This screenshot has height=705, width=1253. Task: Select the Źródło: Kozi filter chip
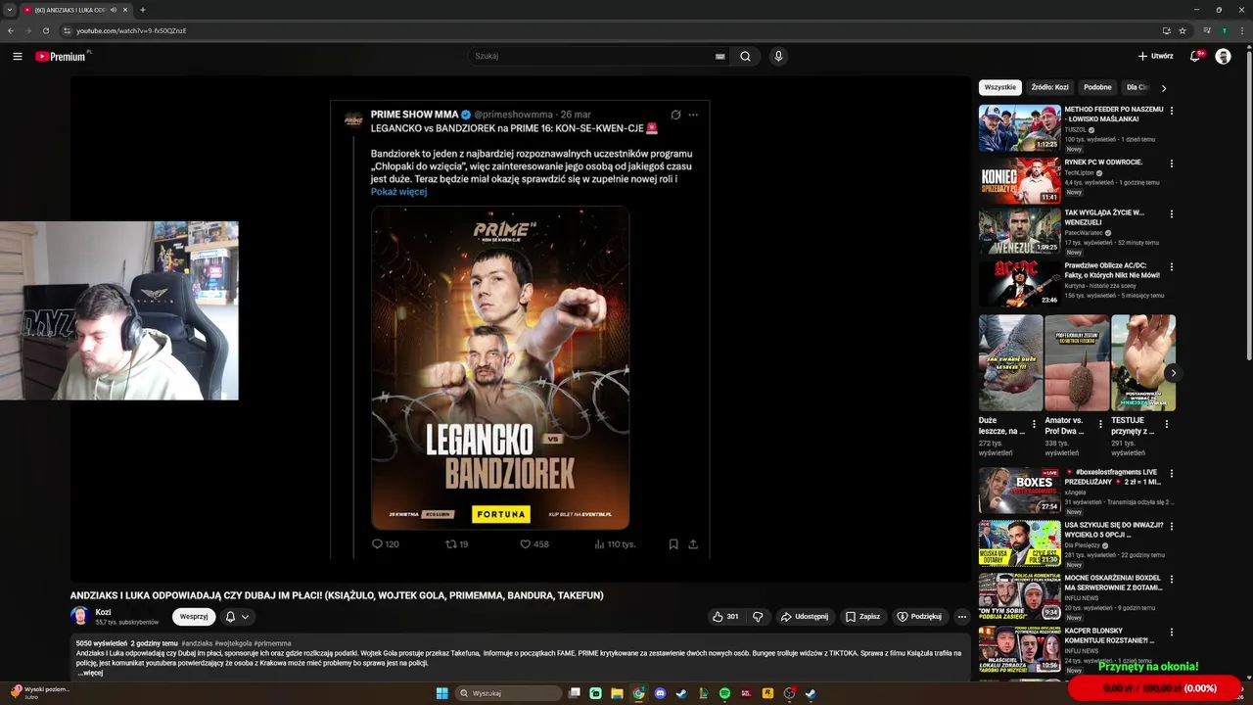tap(1049, 87)
